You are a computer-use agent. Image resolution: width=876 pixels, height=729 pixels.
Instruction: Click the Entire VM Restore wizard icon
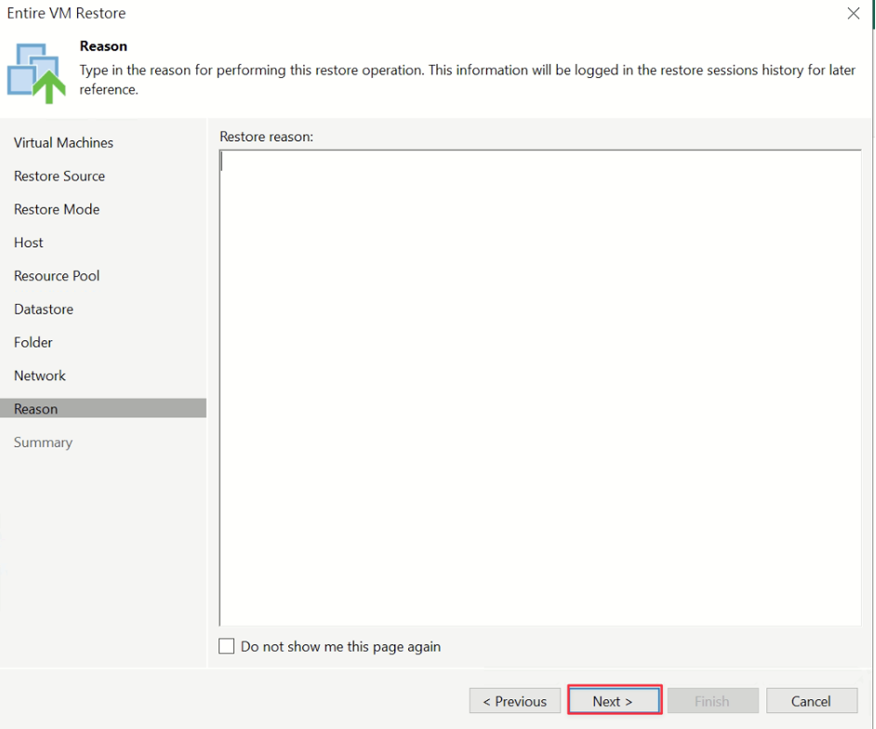(36, 73)
